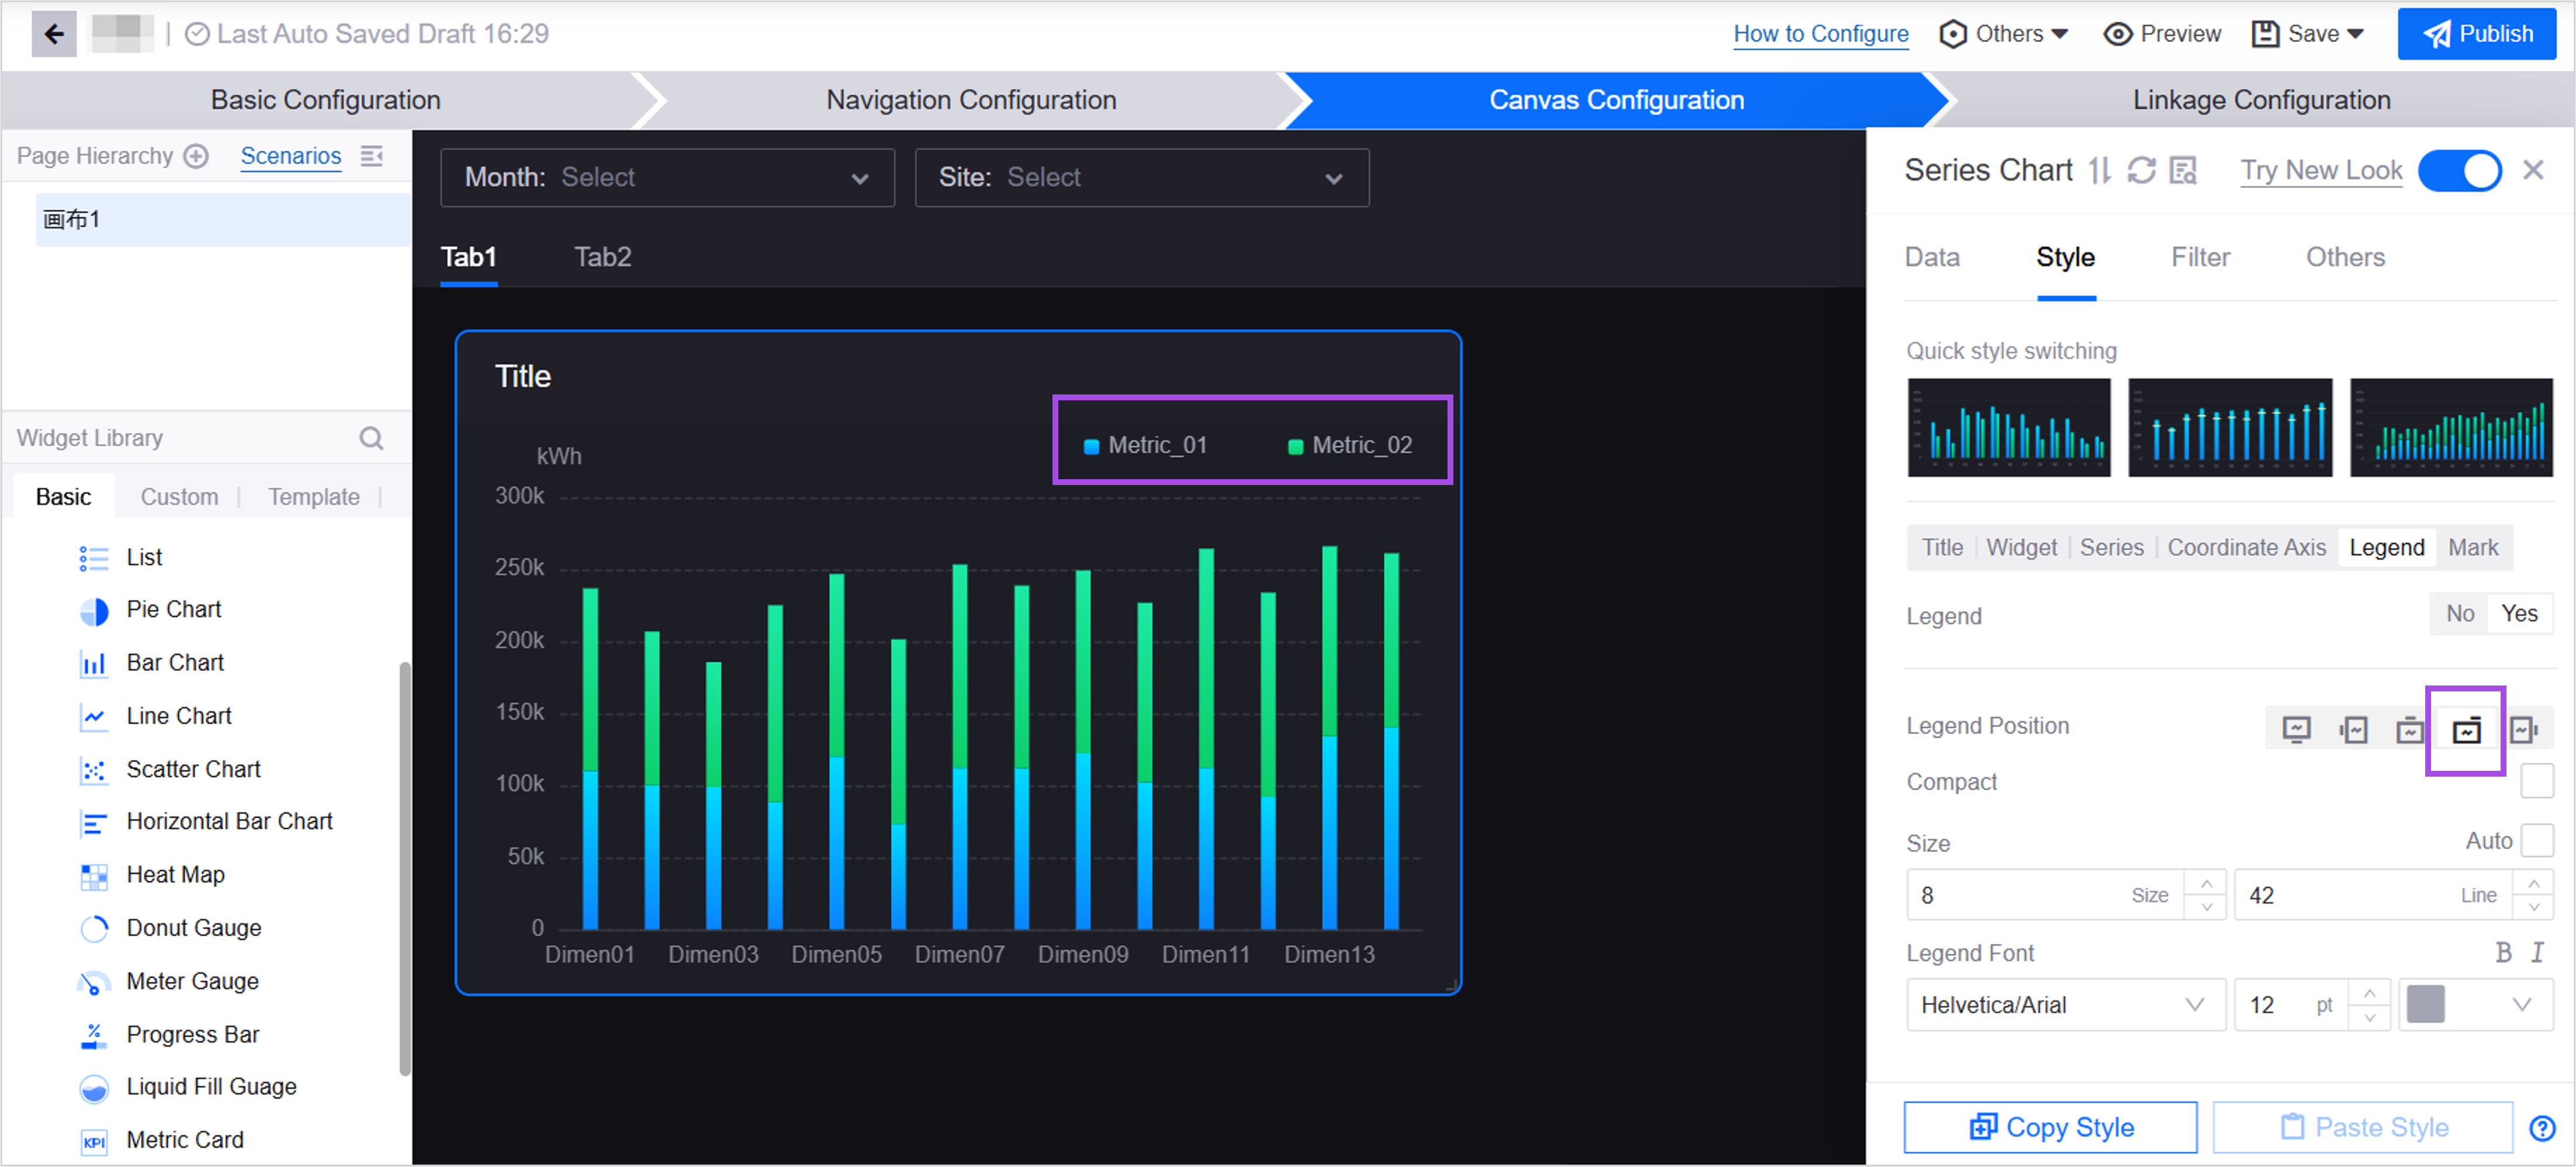Toggle italic for legend font
This screenshot has height=1167, width=2576.
click(x=2537, y=952)
